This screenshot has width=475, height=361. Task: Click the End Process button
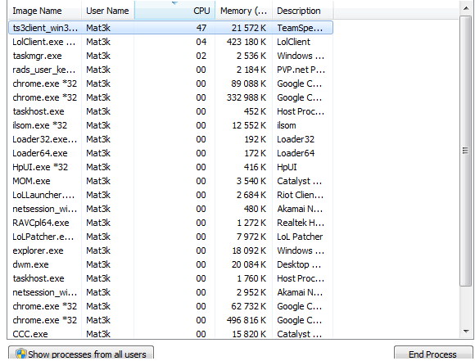[x=433, y=354]
